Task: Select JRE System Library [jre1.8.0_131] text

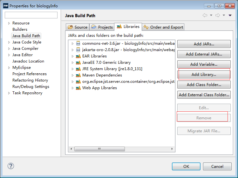Action: click(x=112, y=69)
